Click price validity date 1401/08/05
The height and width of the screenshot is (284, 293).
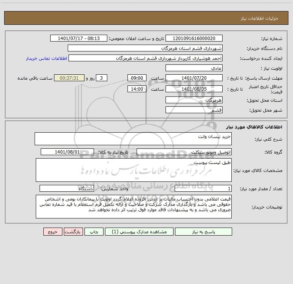point(194,89)
